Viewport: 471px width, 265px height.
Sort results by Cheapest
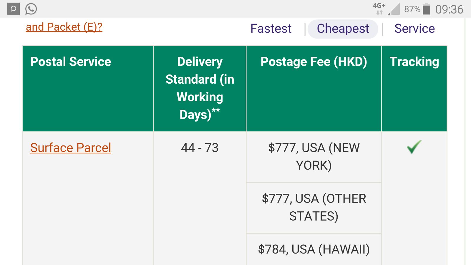point(343,29)
